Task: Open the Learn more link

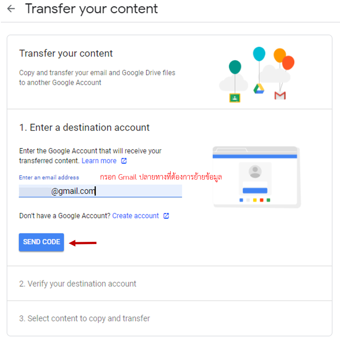Action: (x=99, y=161)
